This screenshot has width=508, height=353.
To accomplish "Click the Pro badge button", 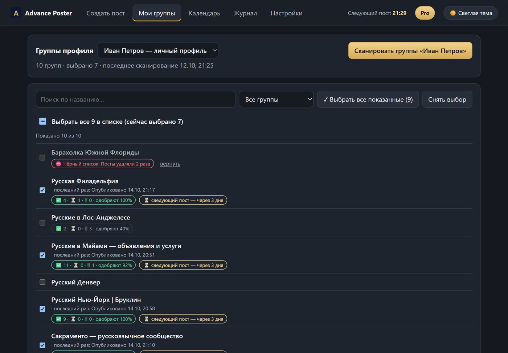I will pyautogui.click(x=425, y=13).
